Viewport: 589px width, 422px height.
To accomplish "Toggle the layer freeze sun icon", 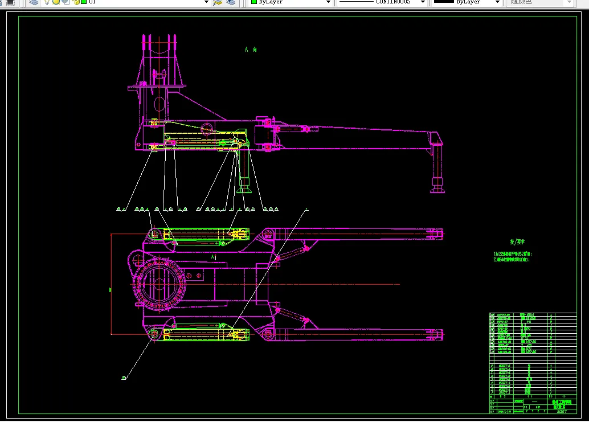I will 56,2.
